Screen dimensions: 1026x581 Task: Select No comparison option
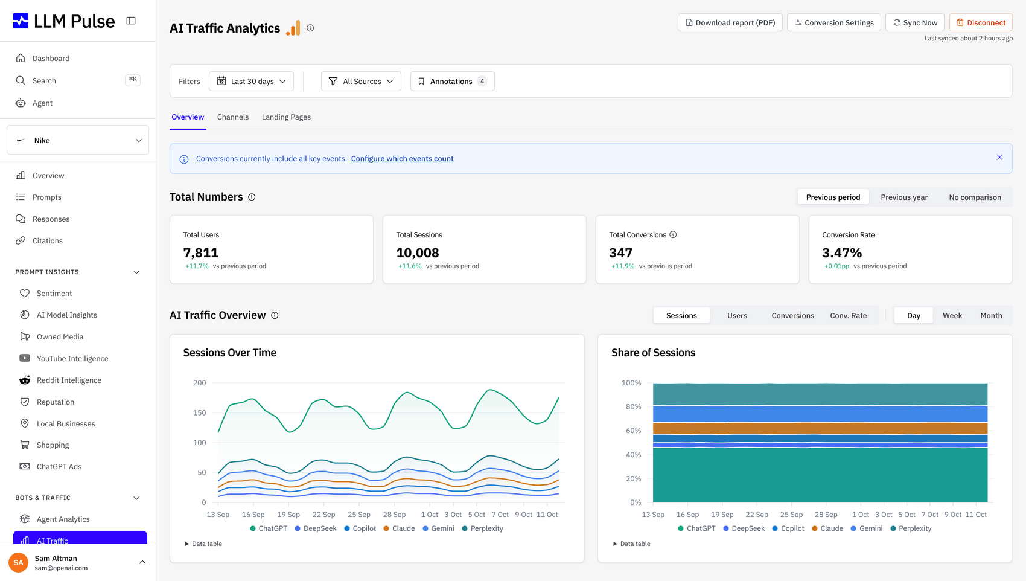click(x=975, y=197)
